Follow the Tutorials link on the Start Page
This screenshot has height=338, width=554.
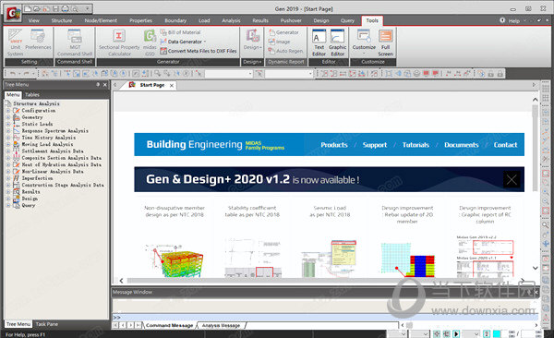(415, 145)
